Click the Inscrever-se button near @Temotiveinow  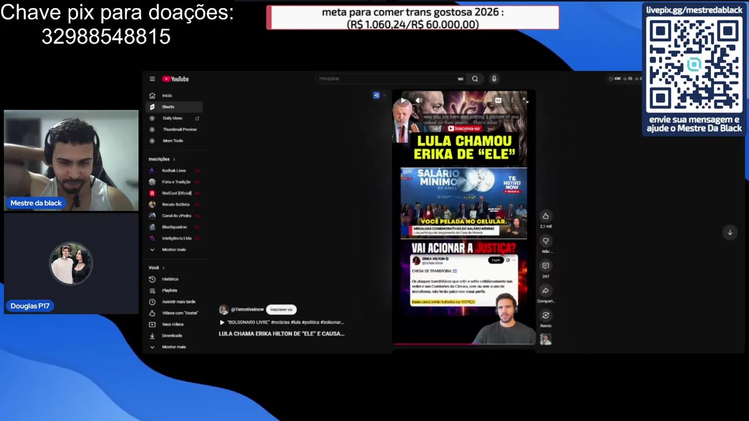pyautogui.click(x=281, y=309)
